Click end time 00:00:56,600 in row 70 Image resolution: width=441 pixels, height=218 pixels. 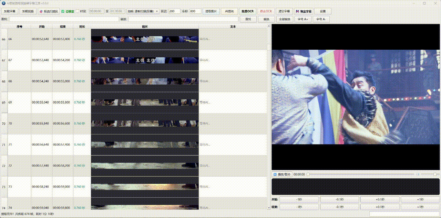[x=61, y=123]
